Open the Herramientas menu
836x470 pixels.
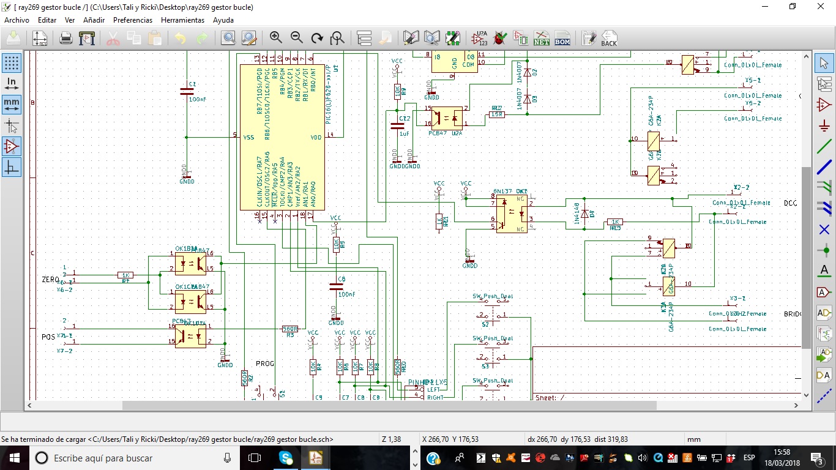coord(182,20)
